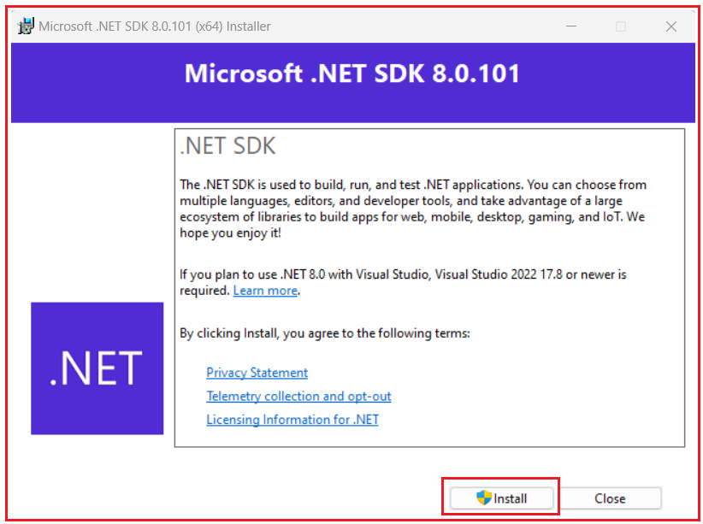This screenshot has width=703, height=524.
Task: Open Telemetry collection and opt-out link
Action: click(298, 397)
